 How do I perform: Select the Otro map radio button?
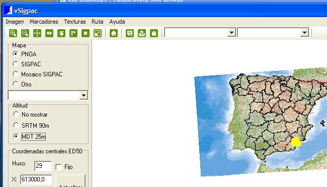click(16, 84)
